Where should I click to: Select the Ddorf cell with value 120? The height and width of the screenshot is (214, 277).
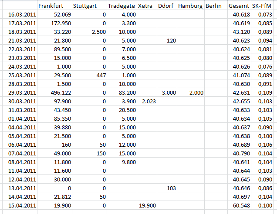[170, 40]
